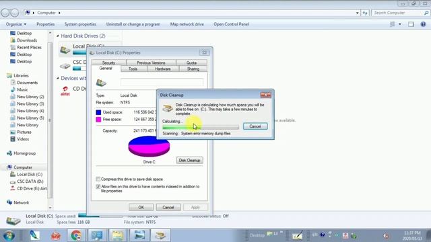This screenshot has width=431, height=242.
Task: Click OK in Properties dialog
Action: [141, 207]
